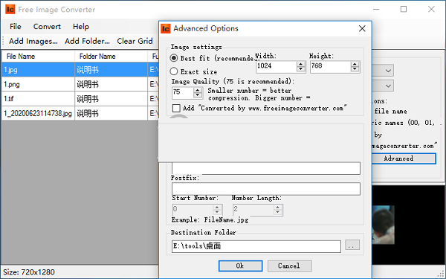Click the Ok button
Screen dimensions: 446x279
[x=240, y=266]
